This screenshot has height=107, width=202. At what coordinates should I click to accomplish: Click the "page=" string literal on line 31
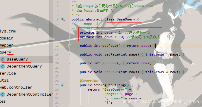pyautogui.click(x=112, y=94)
